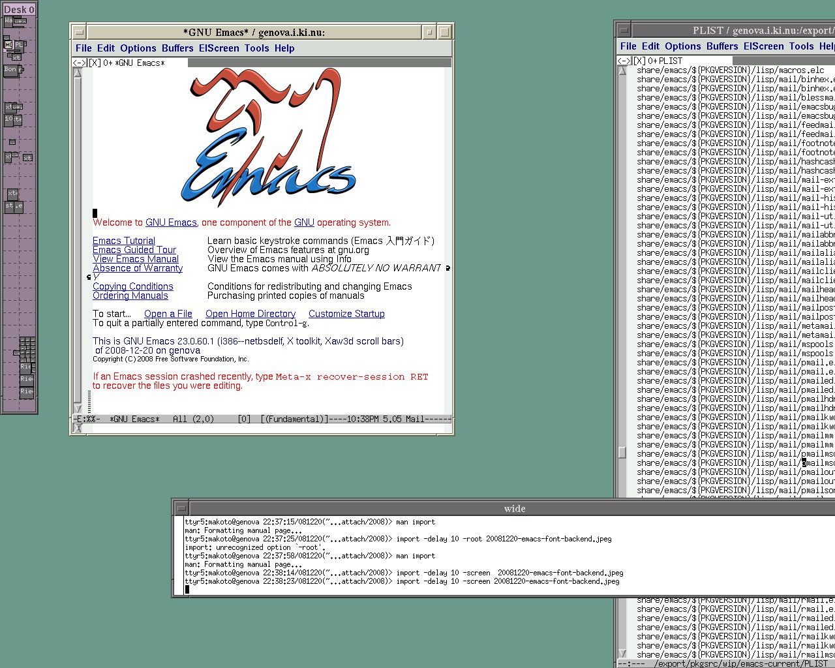Click the terminal cursor block in wide window
This screenshot has height=668, width=835.
tap(187, 590)
